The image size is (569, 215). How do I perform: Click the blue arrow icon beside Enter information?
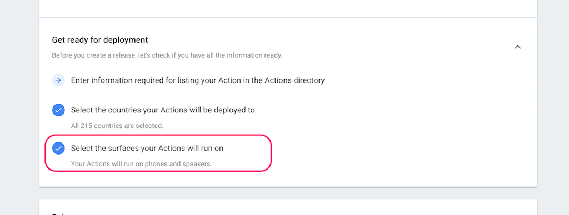(x=58, y=80)
